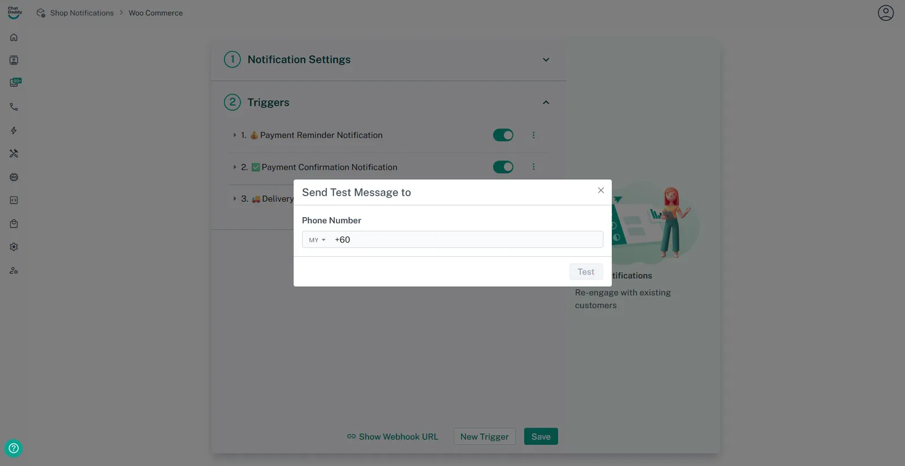The image size is (905, 466).
Task: Expand the Notification Settings section
Action: click(546, 60)
